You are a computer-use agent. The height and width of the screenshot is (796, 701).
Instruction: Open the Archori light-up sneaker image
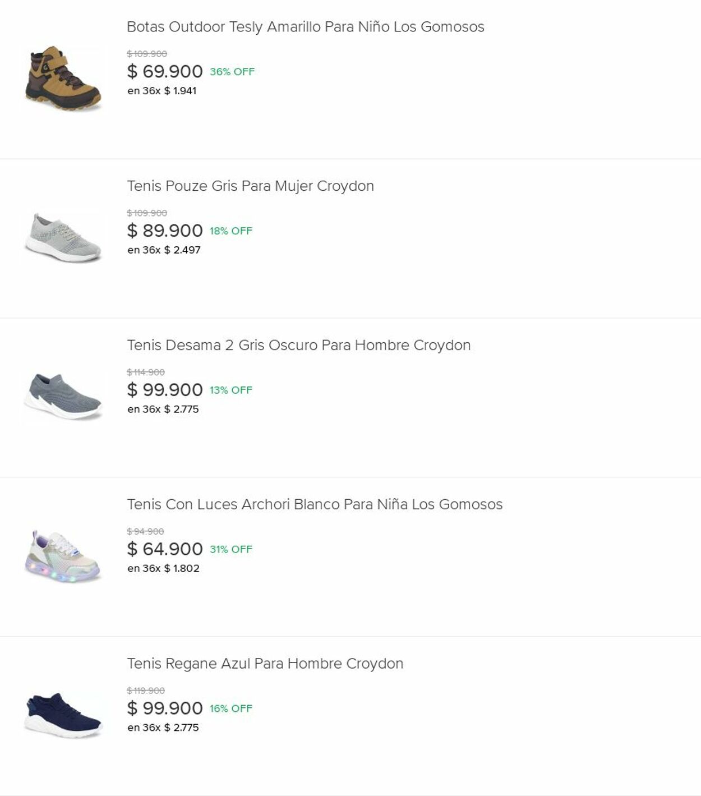(63, 556)
